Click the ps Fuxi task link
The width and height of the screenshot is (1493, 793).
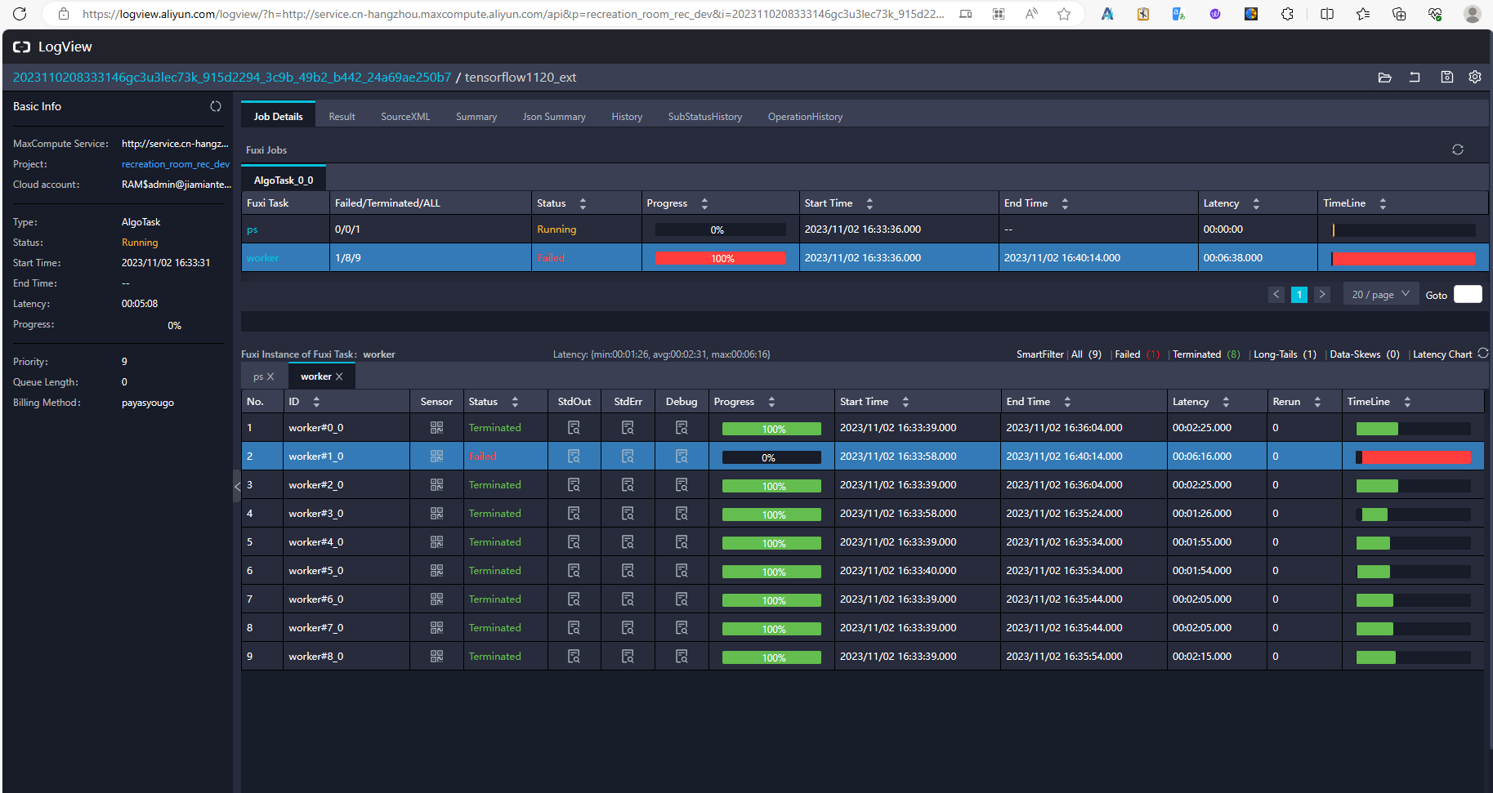coord(252,229)
